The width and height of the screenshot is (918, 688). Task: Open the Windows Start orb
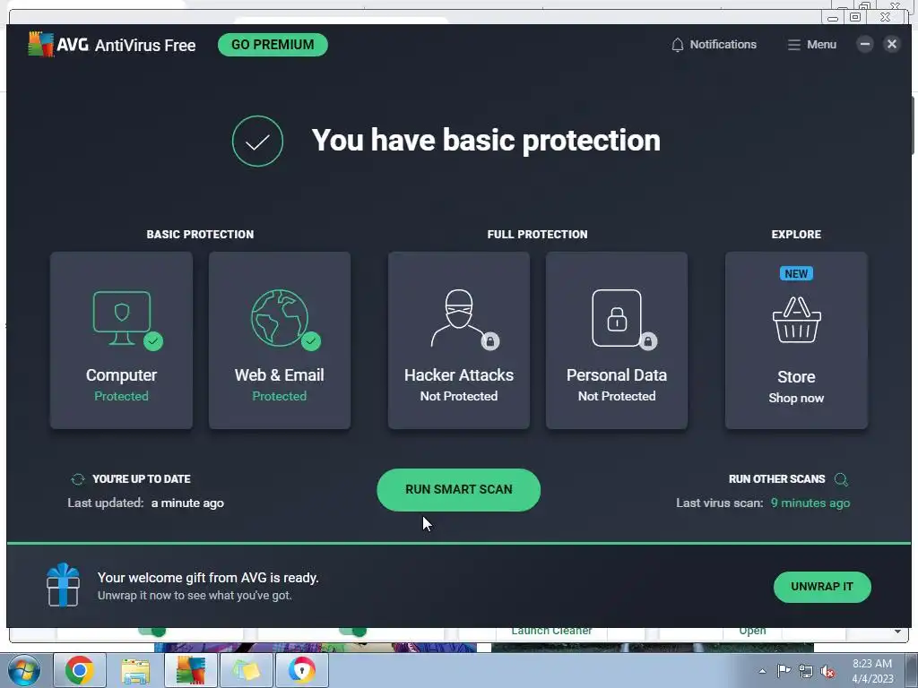(24, 670)
